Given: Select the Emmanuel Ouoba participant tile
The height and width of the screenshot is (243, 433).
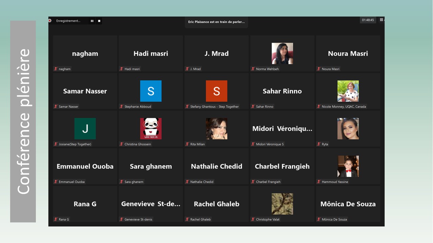Looking at the screenshot, I should coord(85,166).
